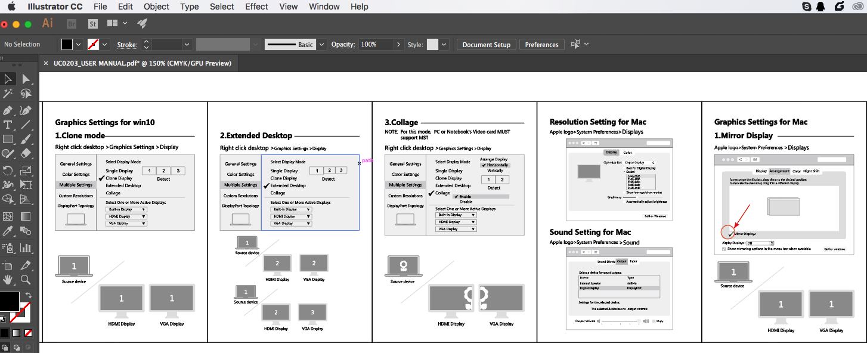This screenshot has height=353, width=867.
Task: Open the Basic brush definition dropdown
Action: pyautogui.click(x=322, y=45)
